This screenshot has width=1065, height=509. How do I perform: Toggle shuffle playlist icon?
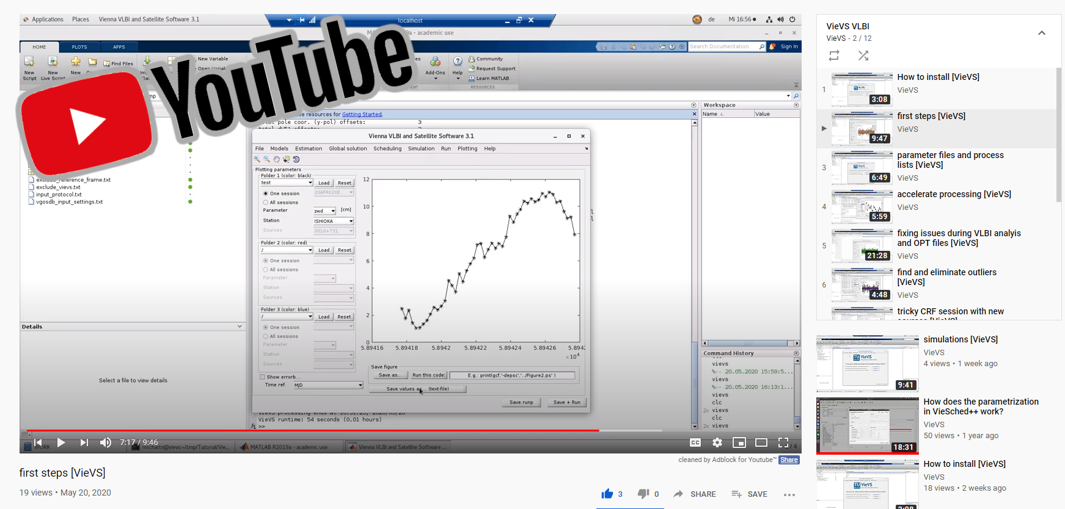coord(863,56)
